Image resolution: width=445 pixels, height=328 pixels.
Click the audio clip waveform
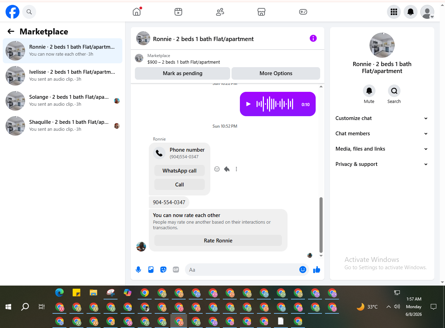(x=275, y=104)
